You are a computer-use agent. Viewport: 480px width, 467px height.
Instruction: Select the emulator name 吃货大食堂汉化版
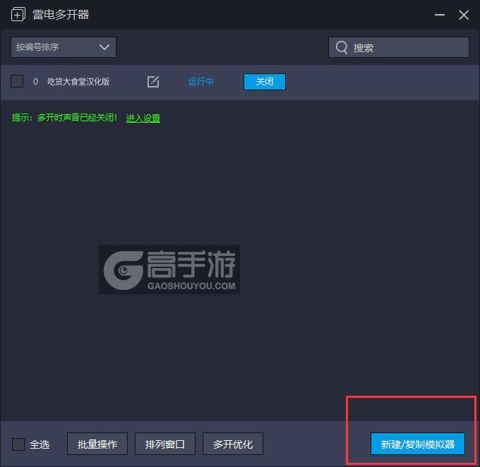[x=78, y=82]
